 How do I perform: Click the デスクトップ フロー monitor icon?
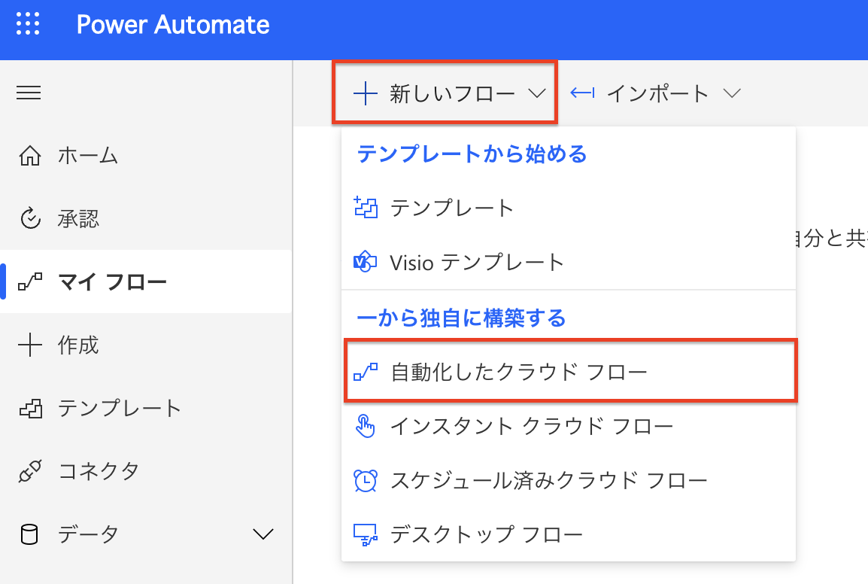(x=365, y=535)
